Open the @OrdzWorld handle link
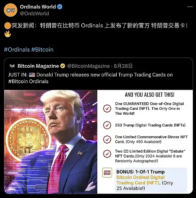The image size is (196, 198). click(35, 13)
